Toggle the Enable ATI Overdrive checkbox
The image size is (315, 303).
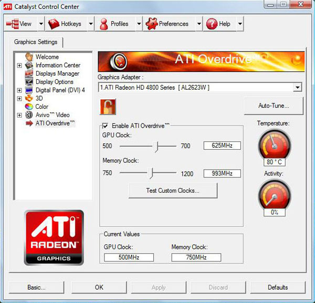105,126
